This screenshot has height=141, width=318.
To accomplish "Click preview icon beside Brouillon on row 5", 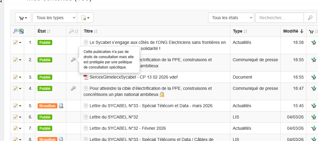I will (x=61, y=106).
